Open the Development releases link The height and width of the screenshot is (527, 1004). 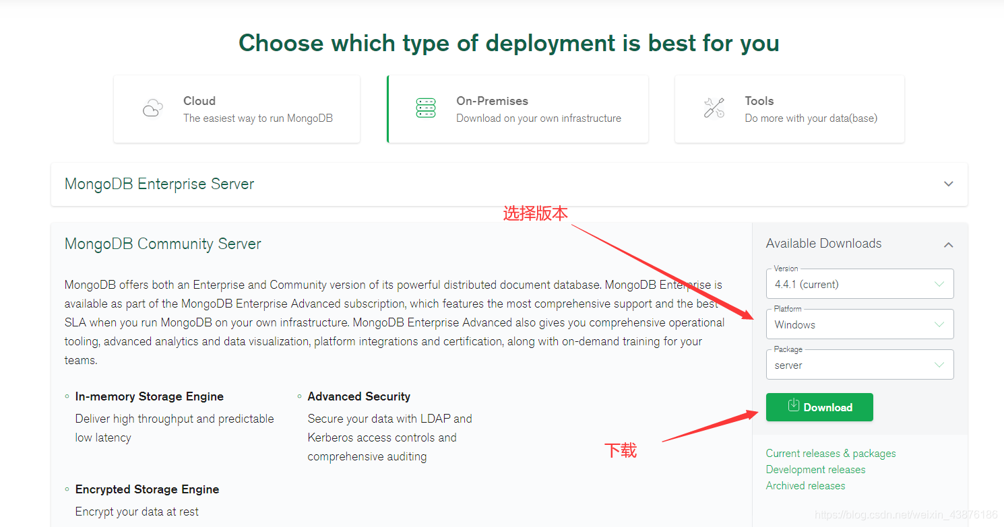(815, 470)
